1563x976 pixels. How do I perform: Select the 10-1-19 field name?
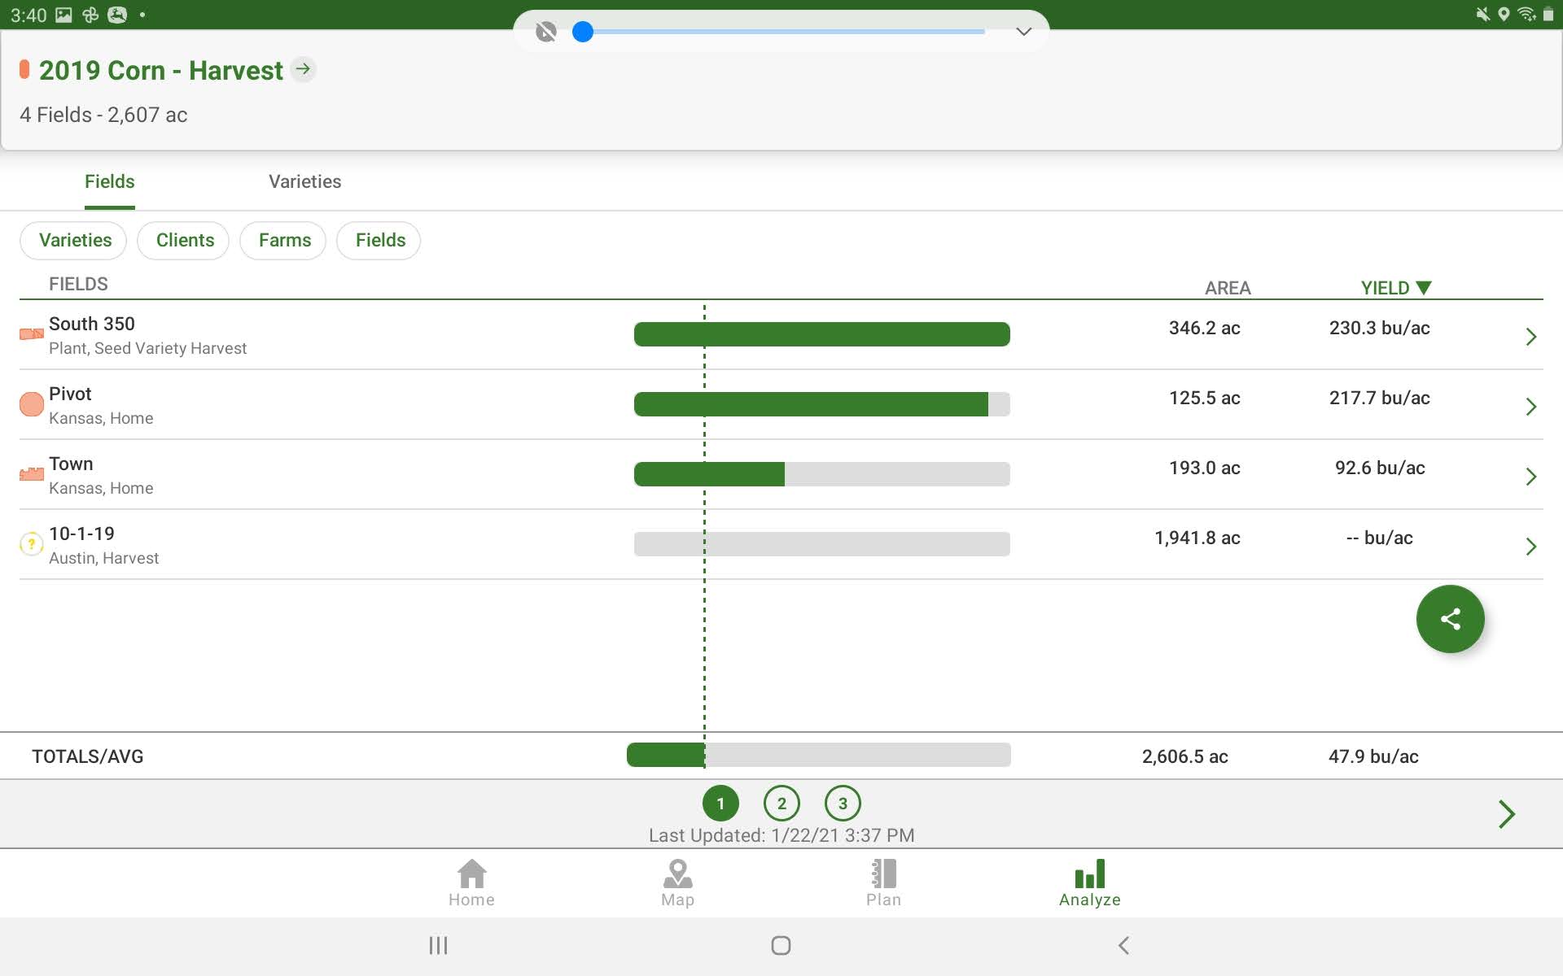coord(81,534)
